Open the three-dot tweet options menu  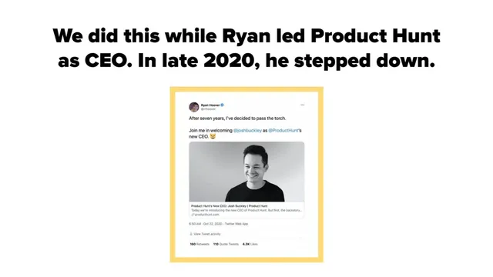pos(303,105)
